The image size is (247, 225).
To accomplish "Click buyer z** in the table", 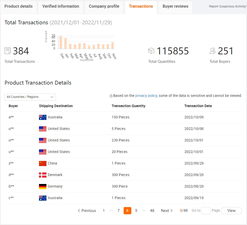I will pyautogui.click(x=11, y=163).
